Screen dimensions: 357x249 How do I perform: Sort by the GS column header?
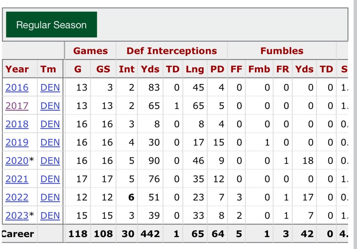tap(103, 69)
